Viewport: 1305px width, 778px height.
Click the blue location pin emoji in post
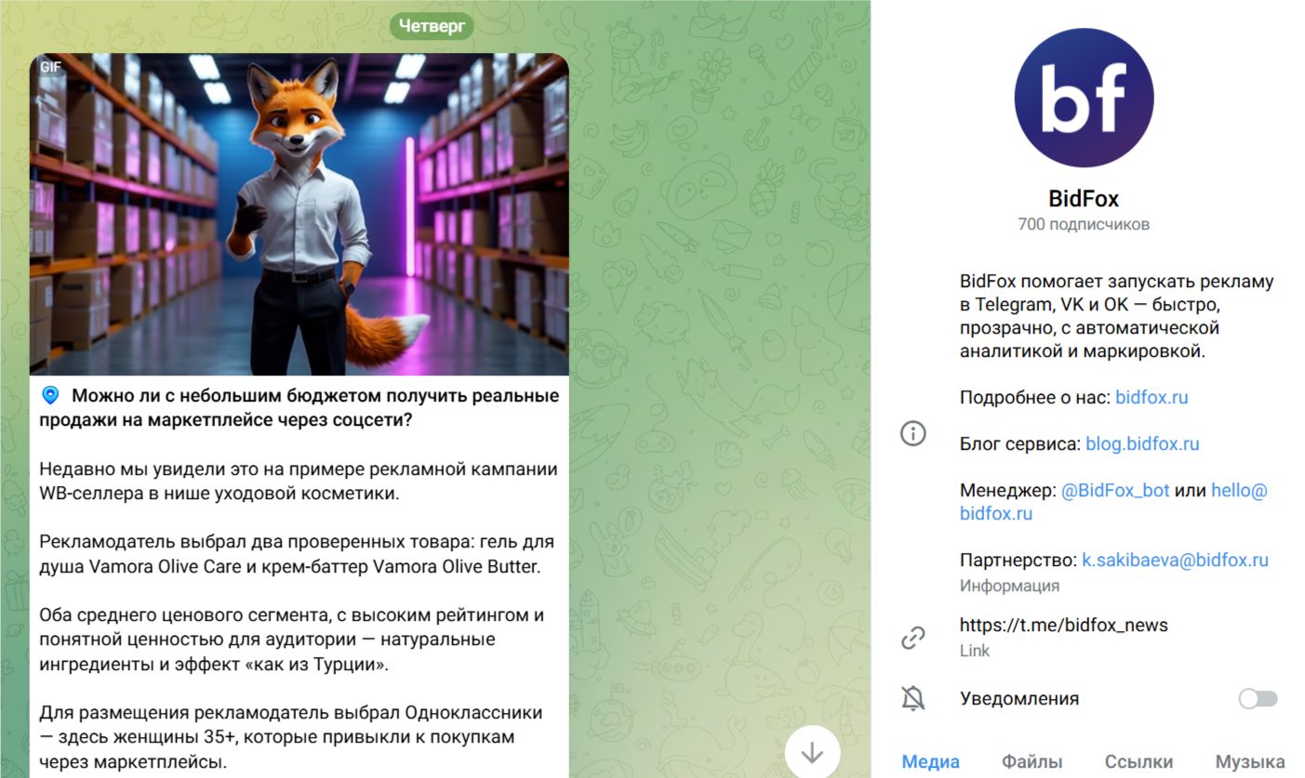[x=50, y=396]
